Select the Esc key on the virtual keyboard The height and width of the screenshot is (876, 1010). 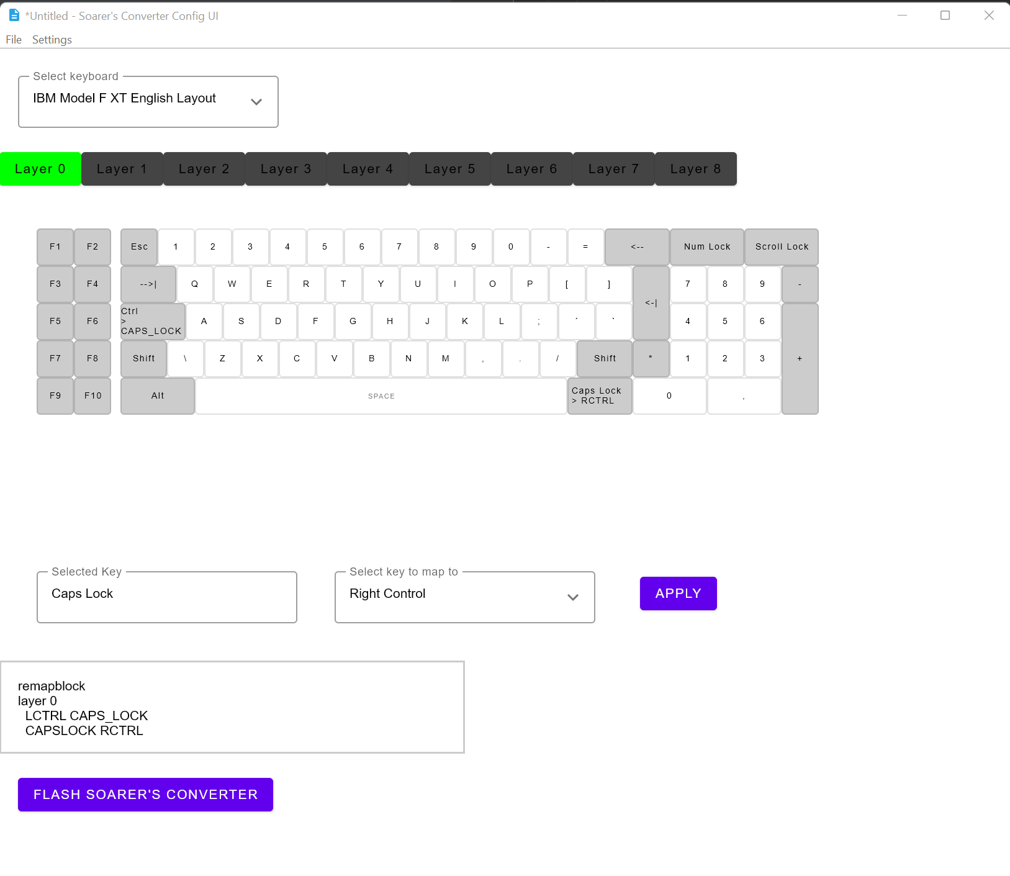tap(138, 246)
